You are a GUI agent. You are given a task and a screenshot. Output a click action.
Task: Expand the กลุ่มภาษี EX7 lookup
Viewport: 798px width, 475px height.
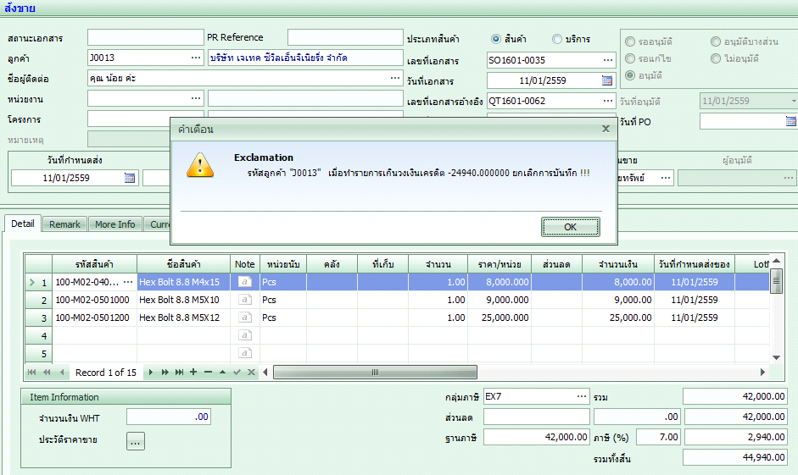click(582, 396)
